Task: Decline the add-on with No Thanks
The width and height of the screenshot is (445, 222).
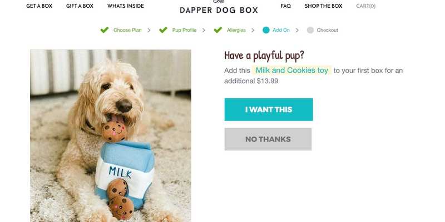Action: click(x=268, y=139)
